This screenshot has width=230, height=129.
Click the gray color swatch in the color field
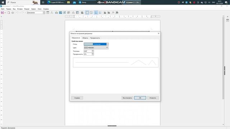86,48
